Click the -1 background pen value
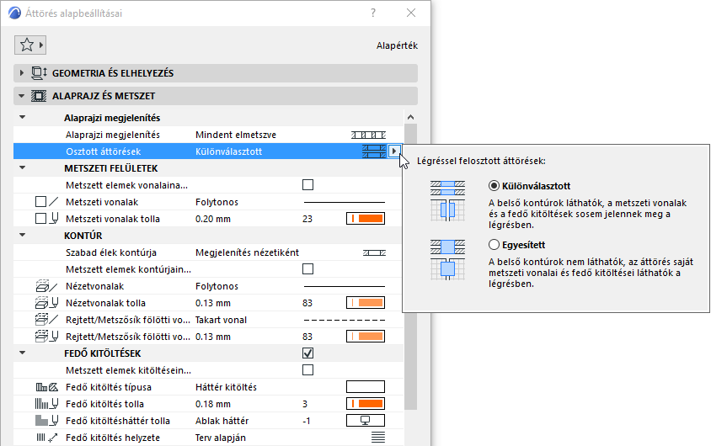 pyautogui.click(x=307, y=421)
